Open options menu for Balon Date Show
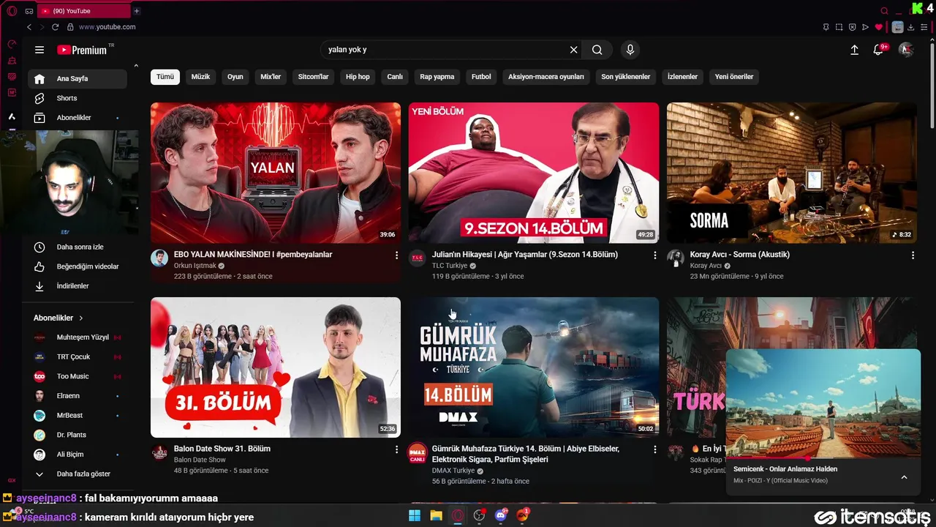Screen dimensions: 936x527 (x=397, y=449)
